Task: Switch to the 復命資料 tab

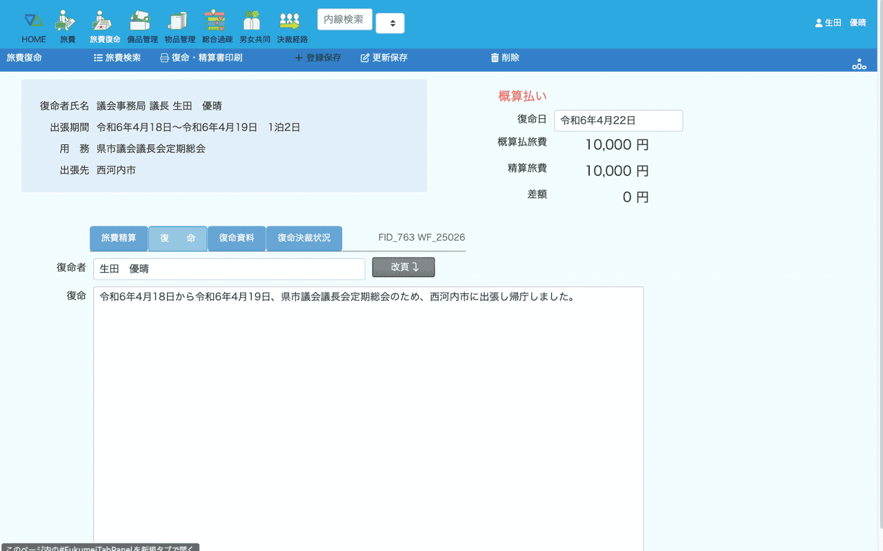Action: (237, 238)
